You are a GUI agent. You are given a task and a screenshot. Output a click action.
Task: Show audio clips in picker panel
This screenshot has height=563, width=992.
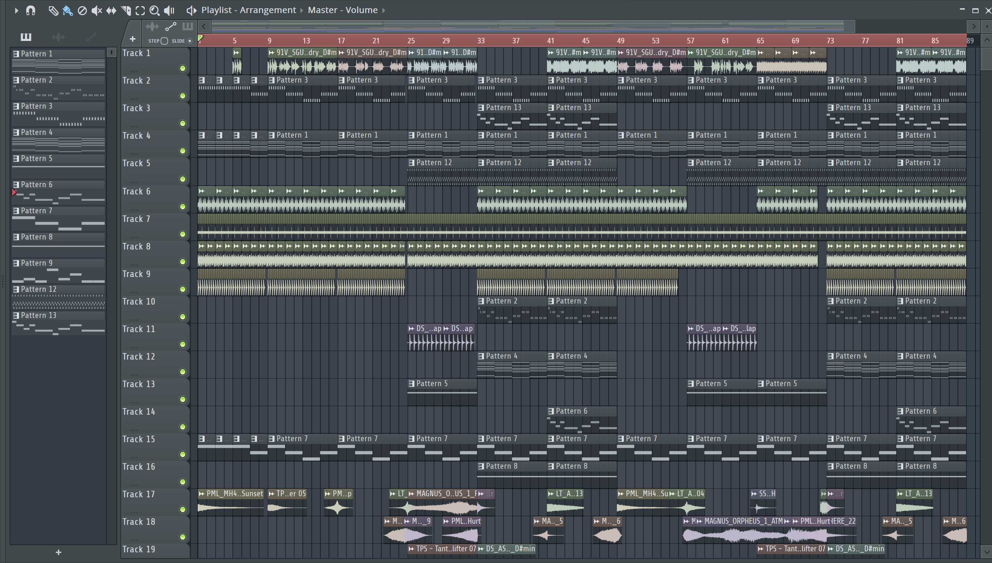(59, 37)
